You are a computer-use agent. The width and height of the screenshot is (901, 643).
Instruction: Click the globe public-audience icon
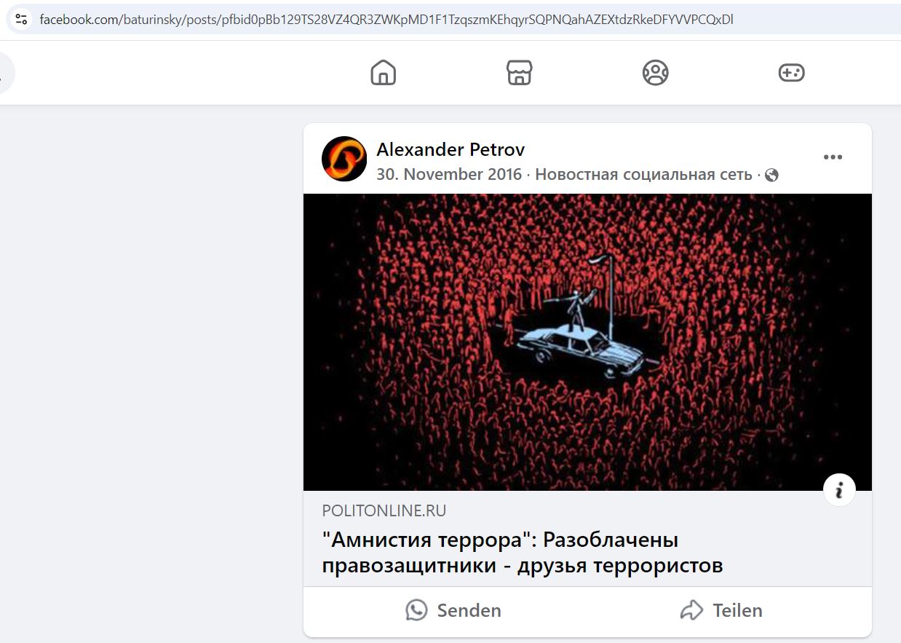click(x=772, y=175)
